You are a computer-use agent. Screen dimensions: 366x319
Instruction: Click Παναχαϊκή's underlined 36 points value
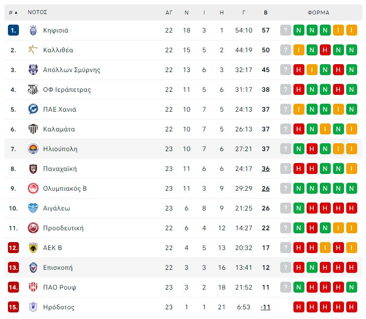(266, 169)
